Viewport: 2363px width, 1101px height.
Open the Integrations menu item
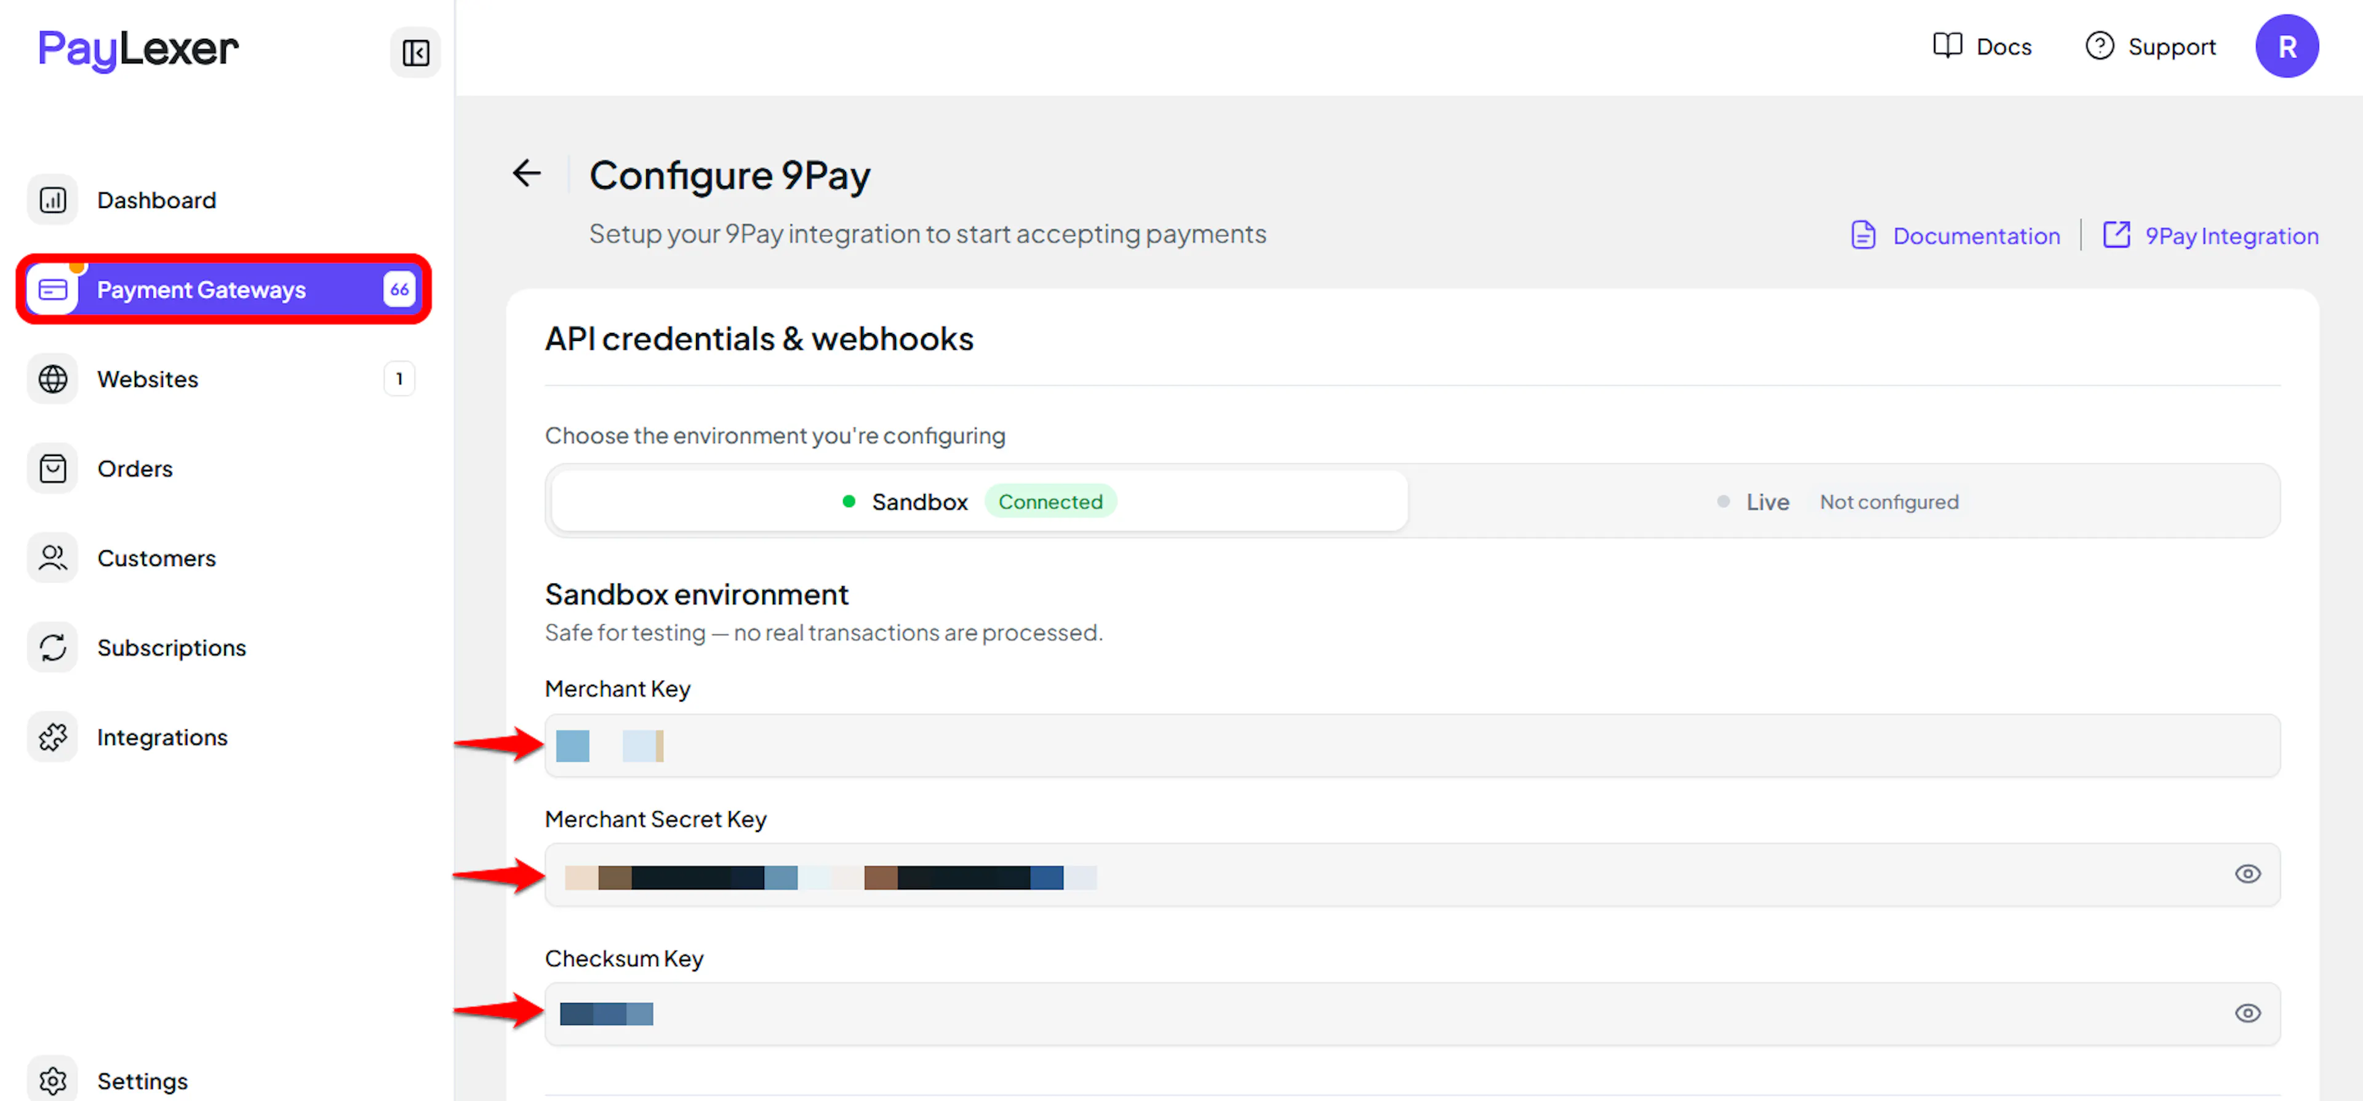224,737
